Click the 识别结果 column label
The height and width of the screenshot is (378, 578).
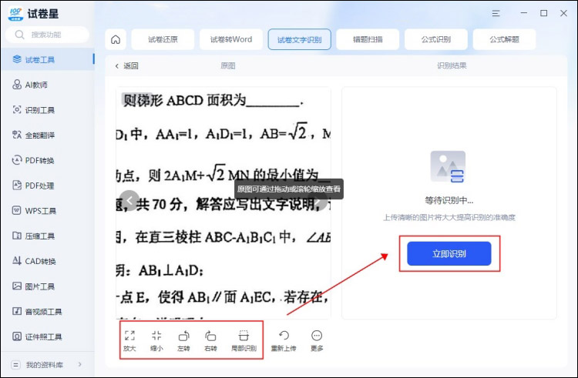(x=452, y=65)
